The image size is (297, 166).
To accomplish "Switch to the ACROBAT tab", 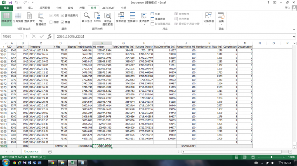I will tap(108, 8).
